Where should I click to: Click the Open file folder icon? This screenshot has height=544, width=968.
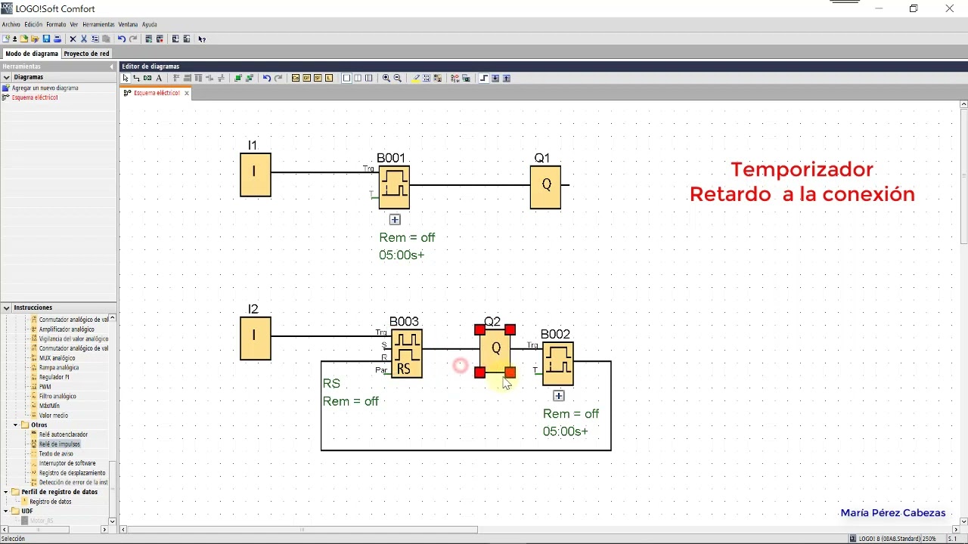click(24, 39)
